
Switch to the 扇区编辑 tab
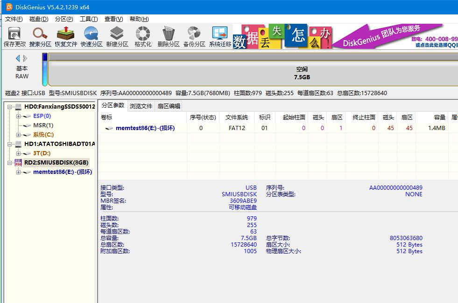coord(169,106)
